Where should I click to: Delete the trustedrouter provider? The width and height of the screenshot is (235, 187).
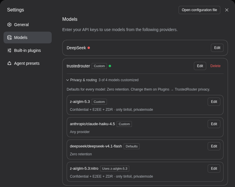pyautogui.click(x=215, y=66)
